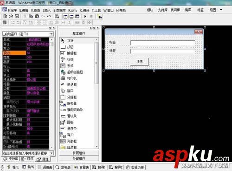Select the 鼠标指针 property row
Screen dimensions: 232x171
26,80
